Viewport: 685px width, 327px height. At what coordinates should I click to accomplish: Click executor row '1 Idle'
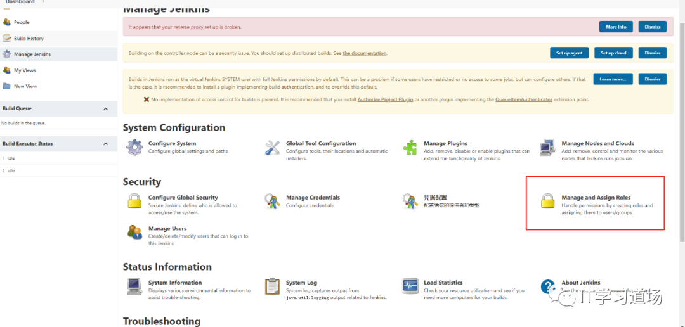pos(58,158)
